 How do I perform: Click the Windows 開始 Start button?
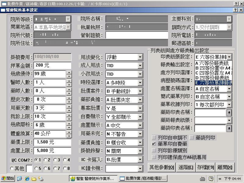point(8,178)
